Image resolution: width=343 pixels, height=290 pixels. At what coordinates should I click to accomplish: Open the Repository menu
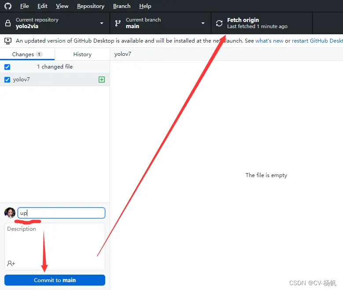tap(90, 6)
